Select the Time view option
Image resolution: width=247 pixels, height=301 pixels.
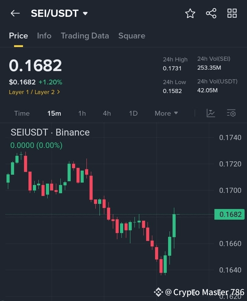22,113
